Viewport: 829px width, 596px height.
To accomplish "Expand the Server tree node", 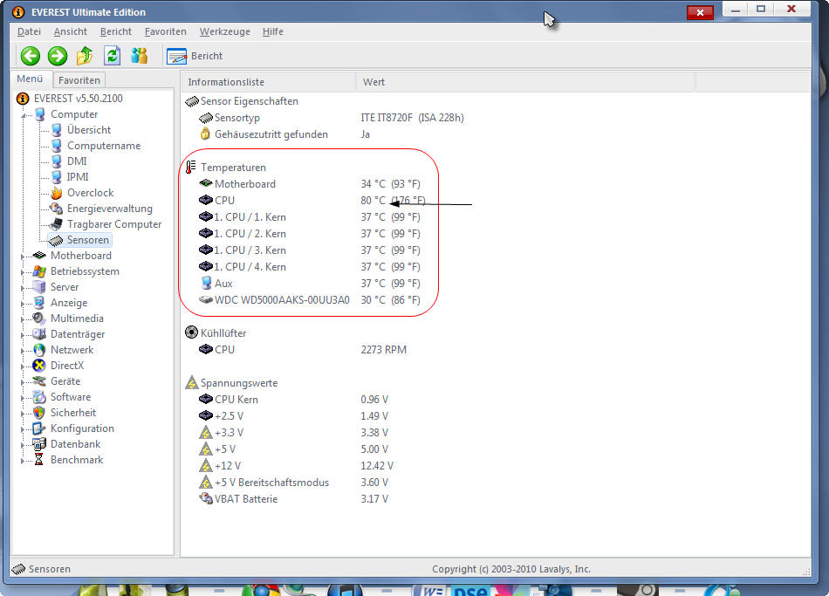I will point(23,288).
